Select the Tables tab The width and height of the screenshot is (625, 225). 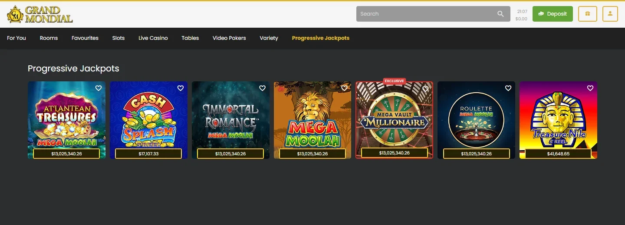click(190, 38)
